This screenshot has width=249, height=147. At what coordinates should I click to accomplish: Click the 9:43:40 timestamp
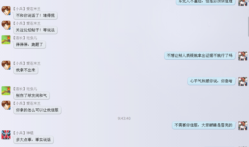(x=124, y=119)
